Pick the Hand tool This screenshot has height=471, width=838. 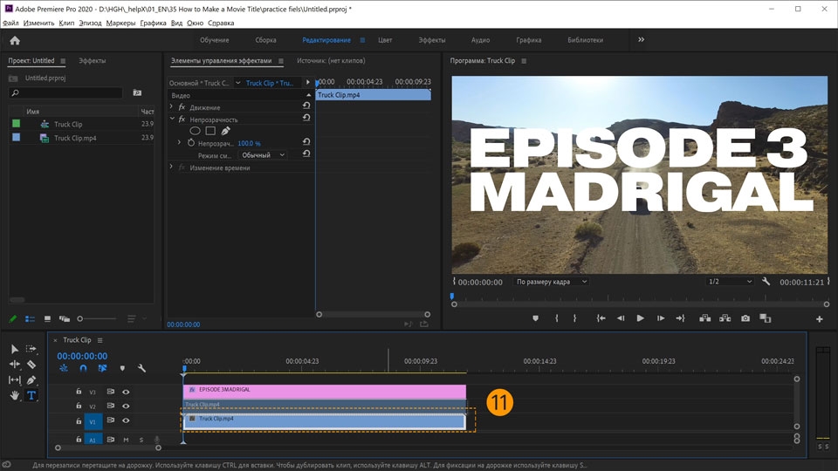[15, 395]
